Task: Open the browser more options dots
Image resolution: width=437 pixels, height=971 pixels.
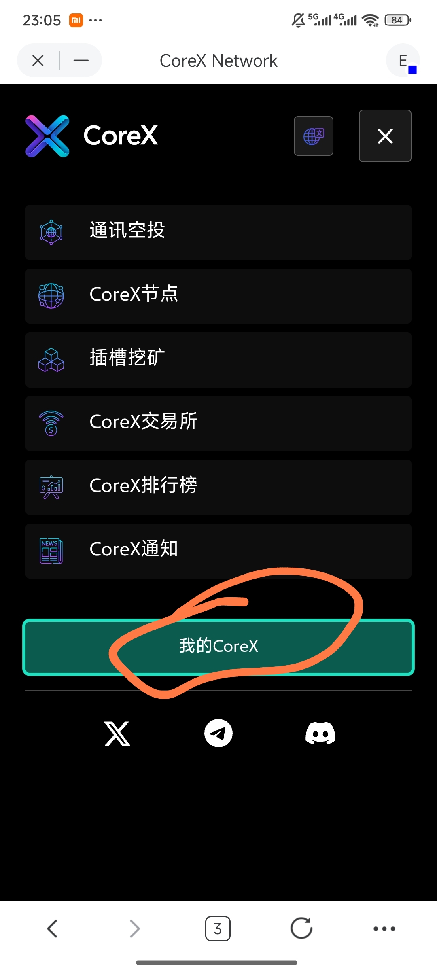Action: point(384,929)
